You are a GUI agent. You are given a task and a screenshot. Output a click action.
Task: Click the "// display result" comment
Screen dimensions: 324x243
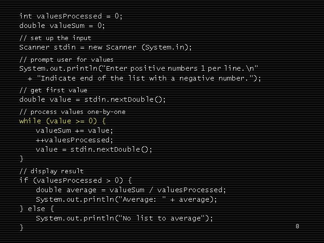tap(51, 171)
